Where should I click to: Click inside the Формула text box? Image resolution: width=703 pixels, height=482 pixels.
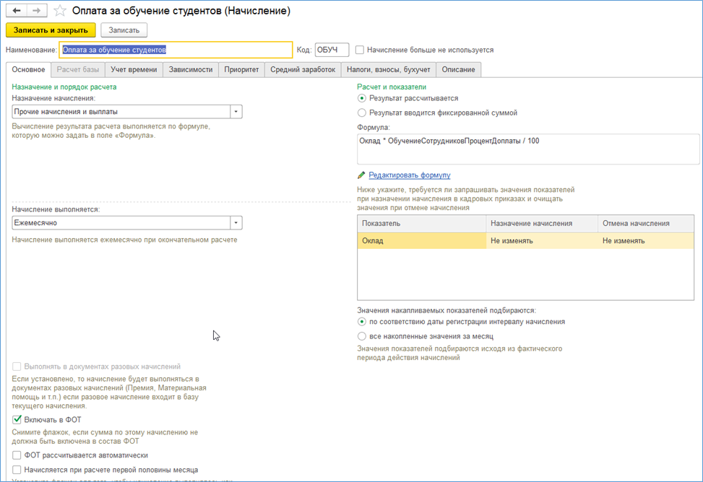coord(527,149)
